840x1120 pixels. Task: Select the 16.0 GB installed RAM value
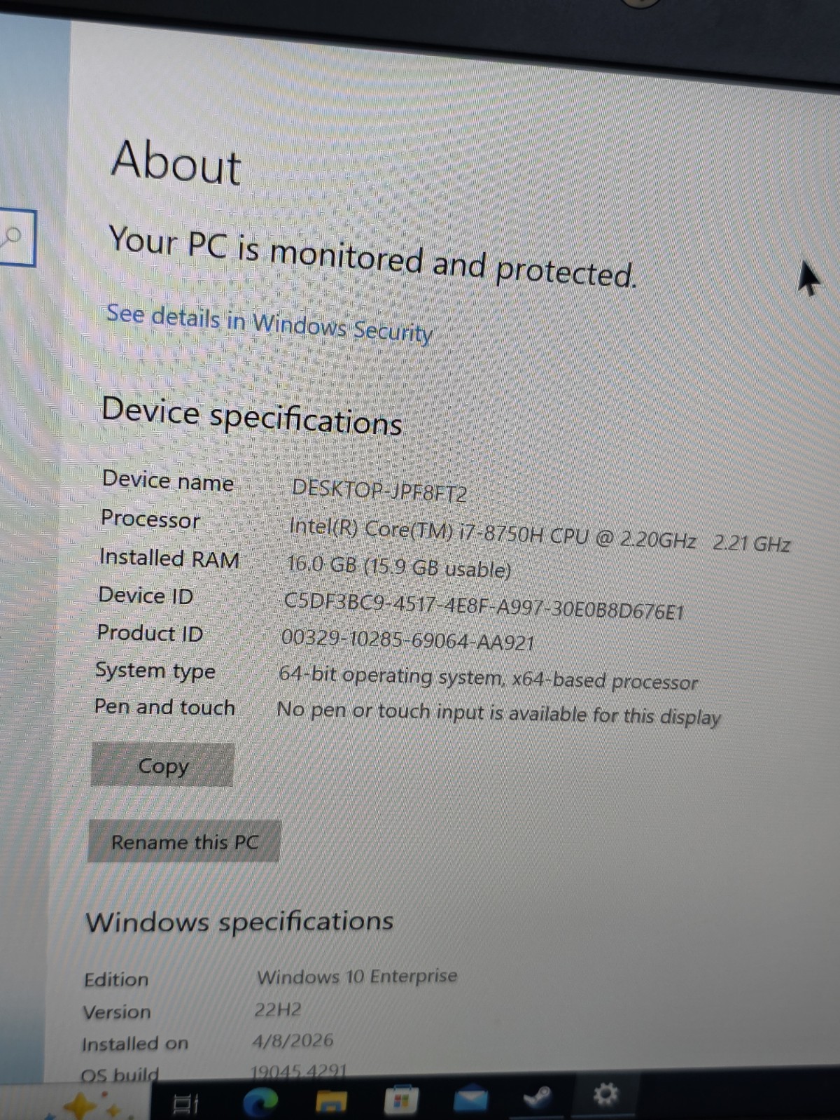point(399,567)
